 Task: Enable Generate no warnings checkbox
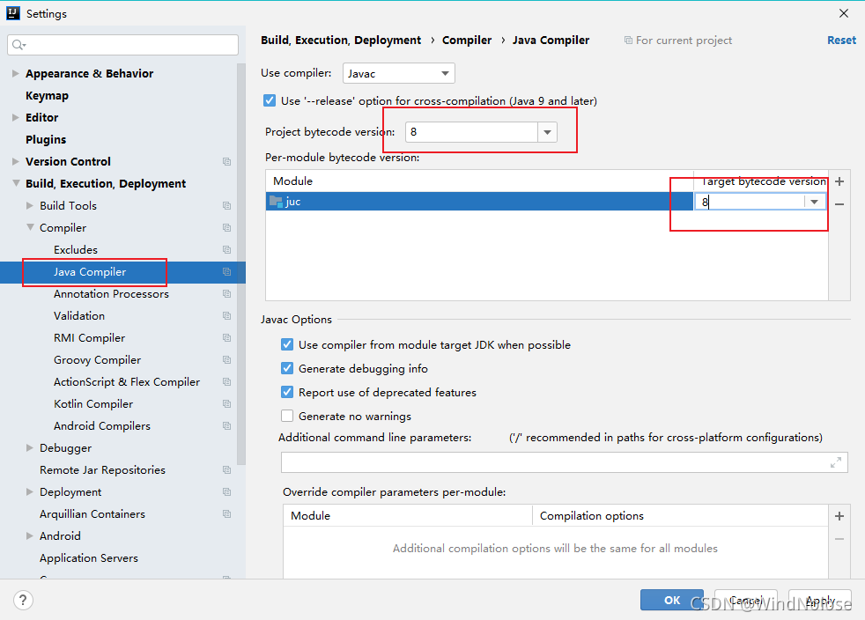pos(287,417)
